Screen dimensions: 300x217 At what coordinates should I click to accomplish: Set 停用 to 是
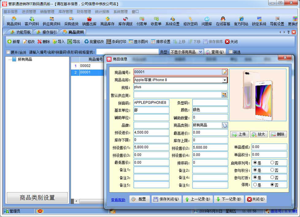[x=255, y=185]
